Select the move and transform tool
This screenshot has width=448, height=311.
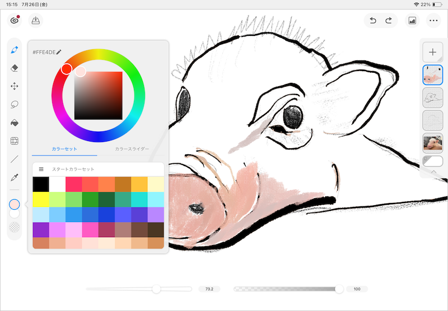point(15,86)
